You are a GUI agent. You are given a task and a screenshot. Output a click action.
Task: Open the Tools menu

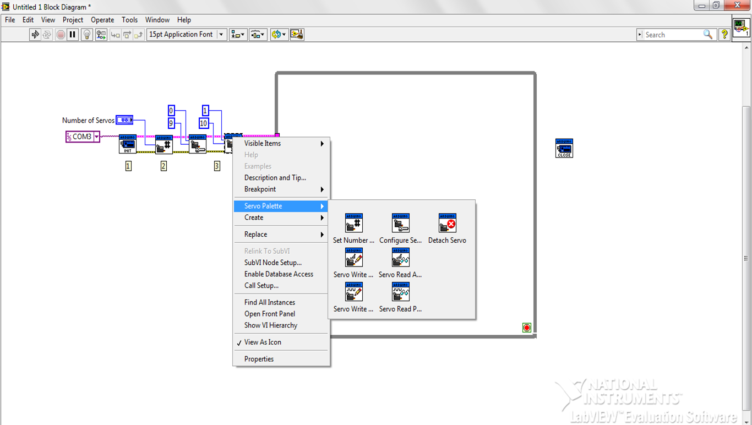(x=129, y=19)
